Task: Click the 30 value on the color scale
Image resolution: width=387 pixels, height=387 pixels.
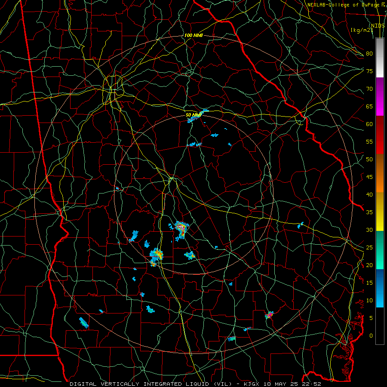Action: point(369,230)
